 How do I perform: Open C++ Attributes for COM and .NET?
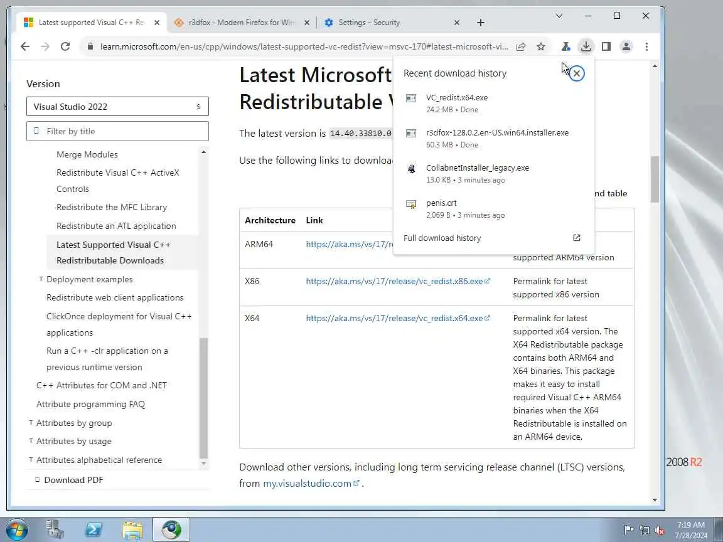pyautogui.click(x=102, y=385)
